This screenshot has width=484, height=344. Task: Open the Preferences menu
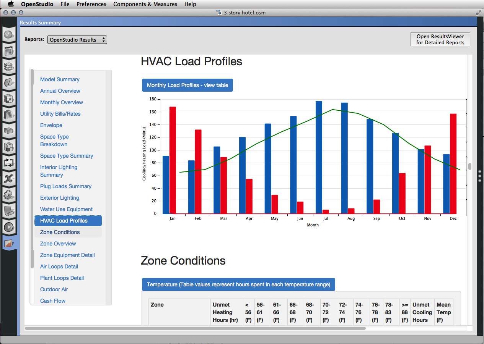(x=91, y=4)
